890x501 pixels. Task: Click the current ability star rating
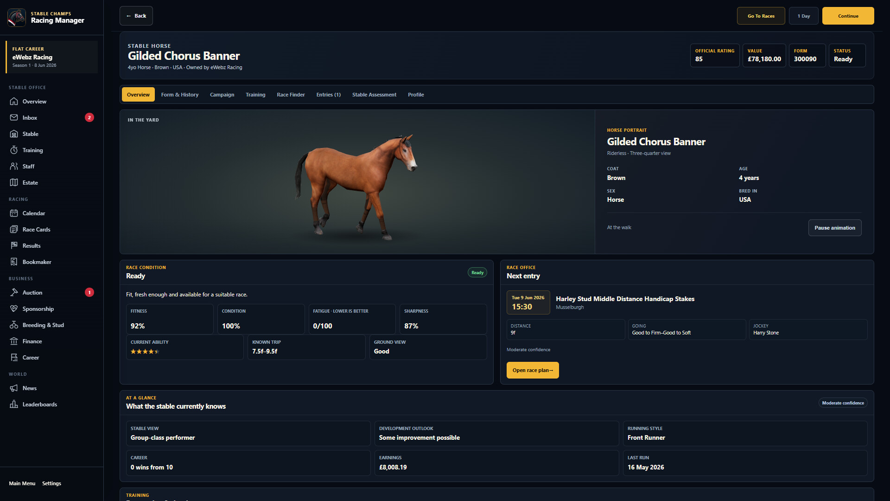tap(145, 352)
